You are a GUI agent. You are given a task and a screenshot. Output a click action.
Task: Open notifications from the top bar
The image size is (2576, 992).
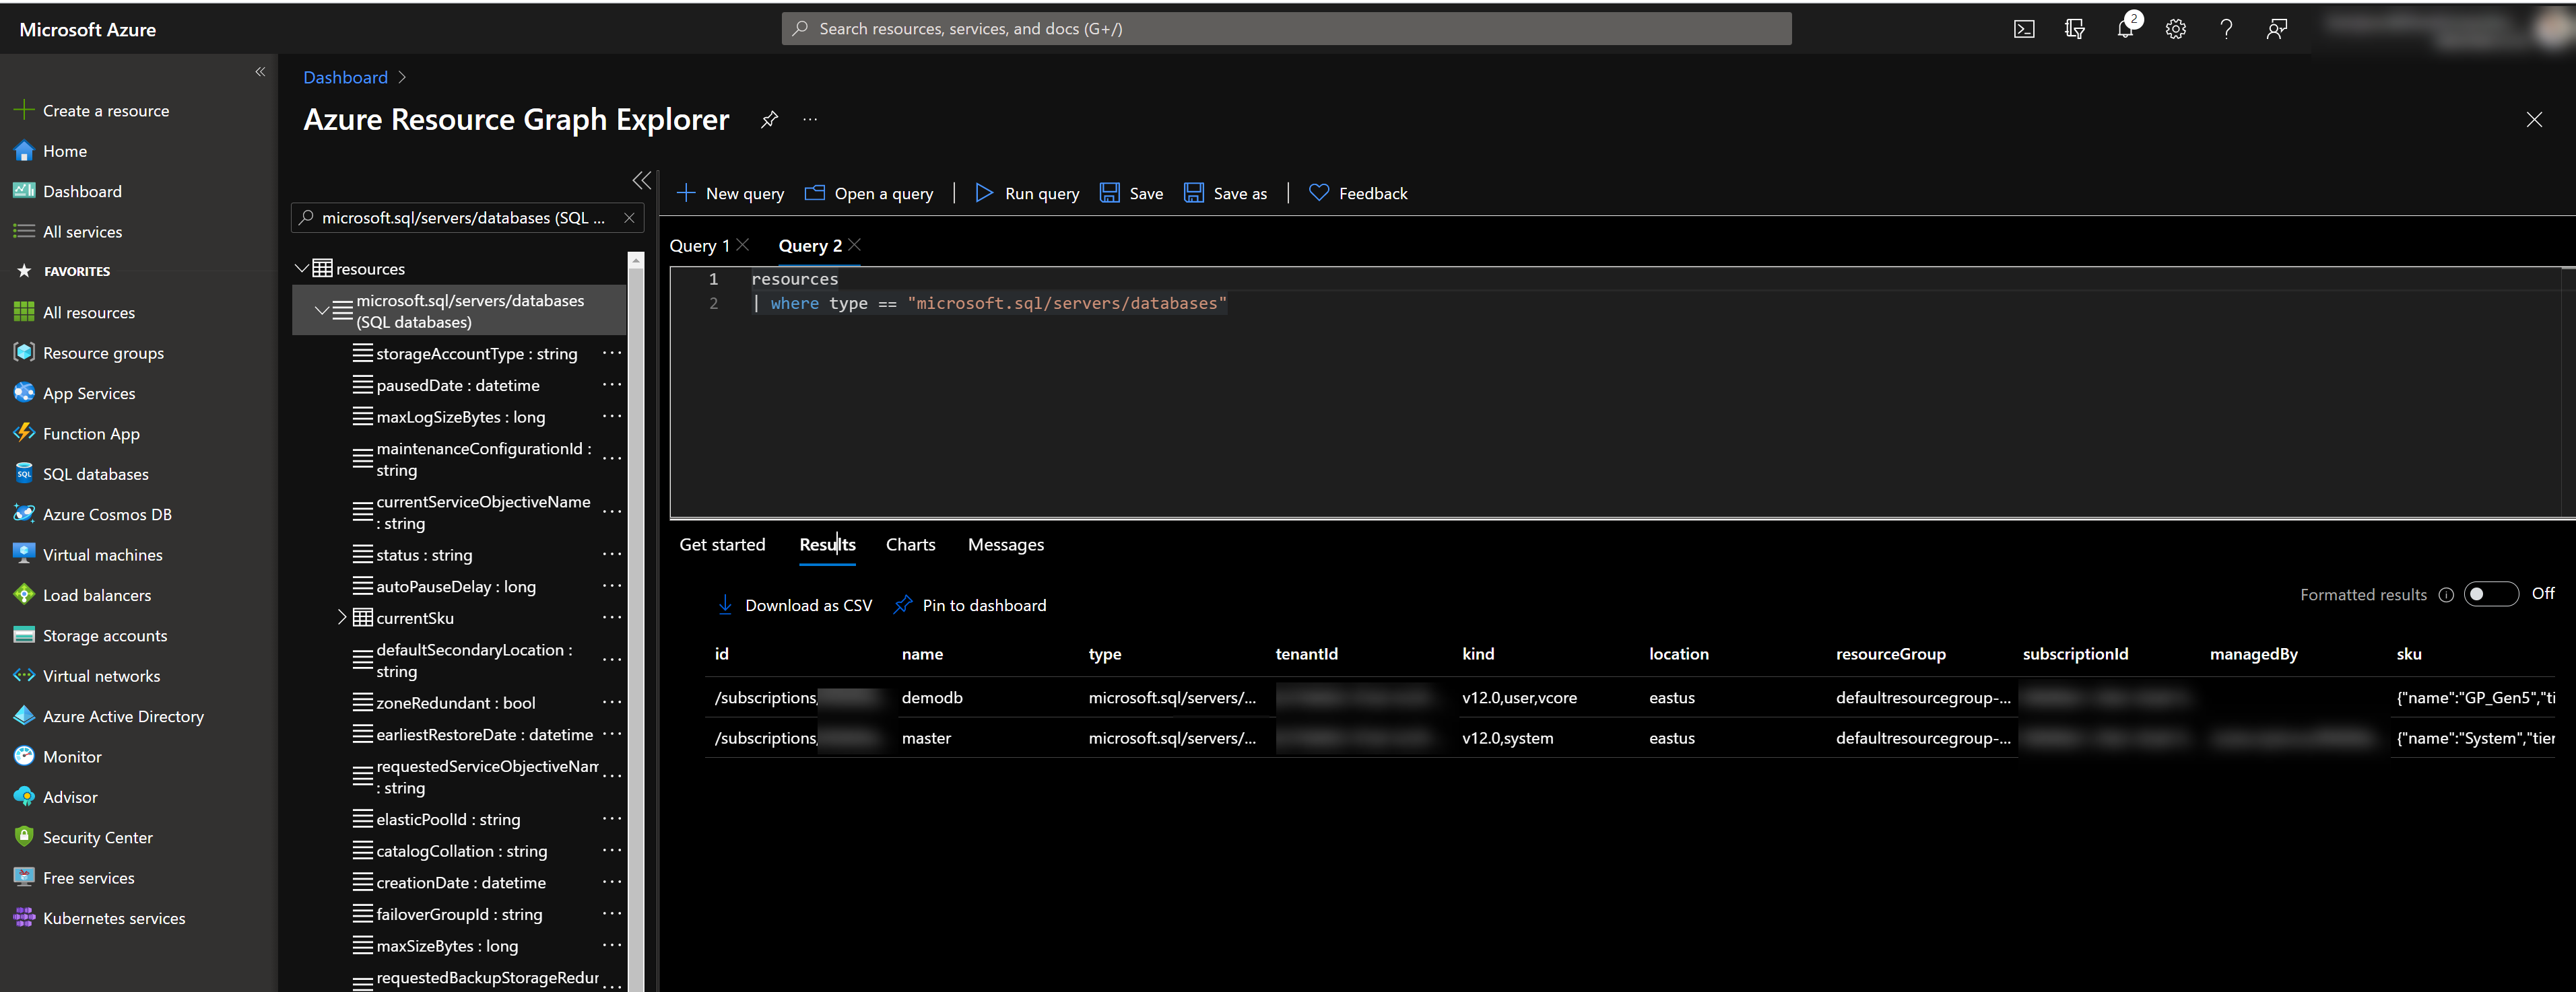(x=2125, y=29)
